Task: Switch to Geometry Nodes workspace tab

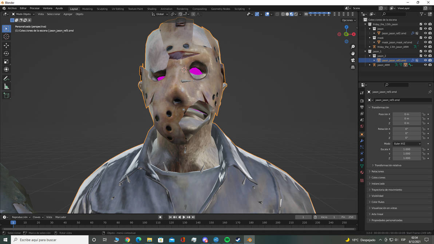Action: pyautogui.click(x=220, y=9)
